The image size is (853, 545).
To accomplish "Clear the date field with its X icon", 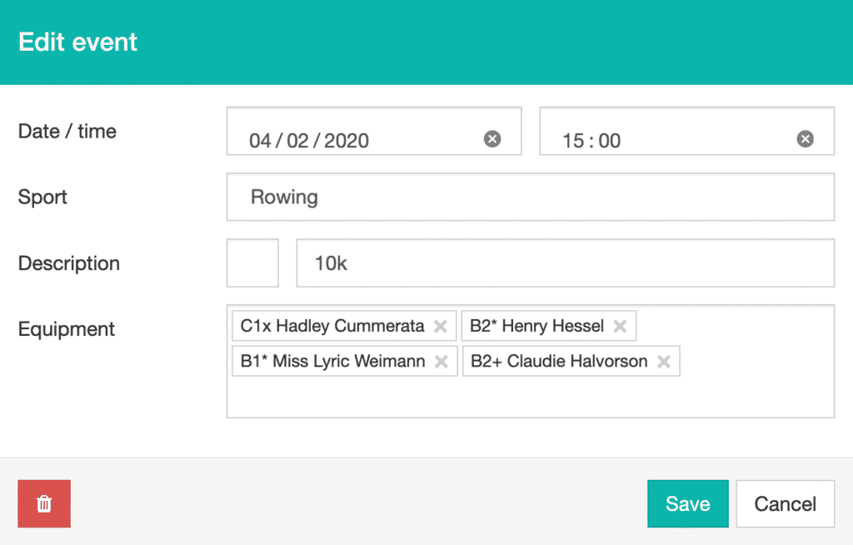I will coord(492,139).
